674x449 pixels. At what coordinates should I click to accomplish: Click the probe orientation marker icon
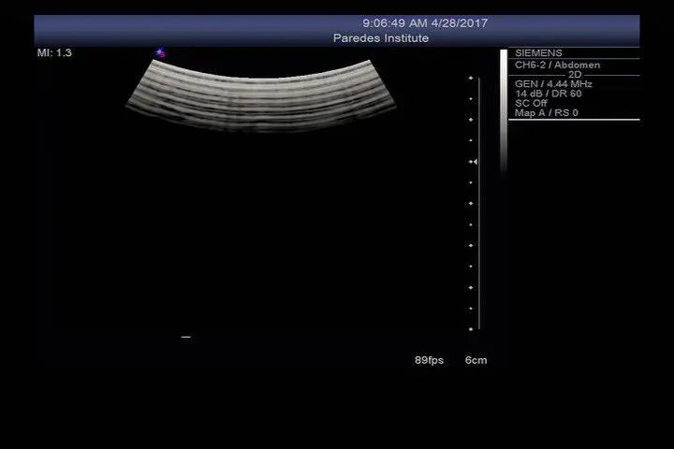(160, 53)
